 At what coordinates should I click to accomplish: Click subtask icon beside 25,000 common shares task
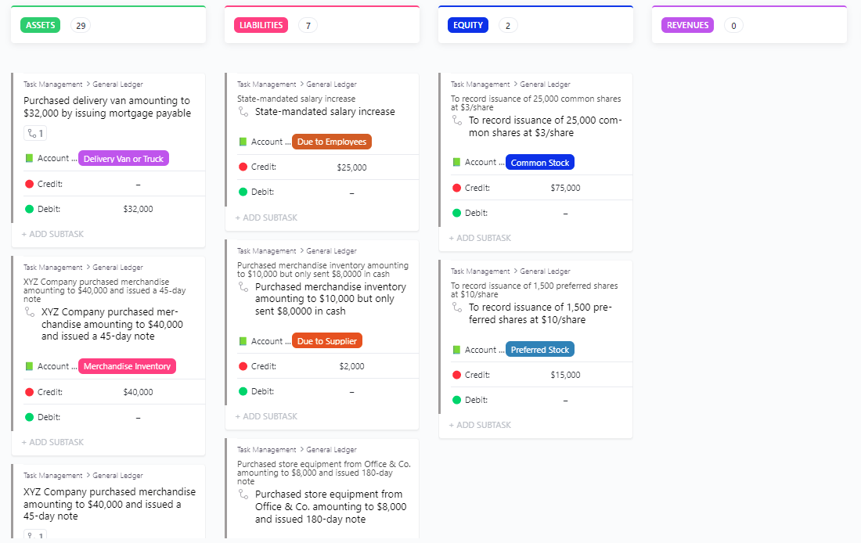pyautogui.click(x=456, y=120)
